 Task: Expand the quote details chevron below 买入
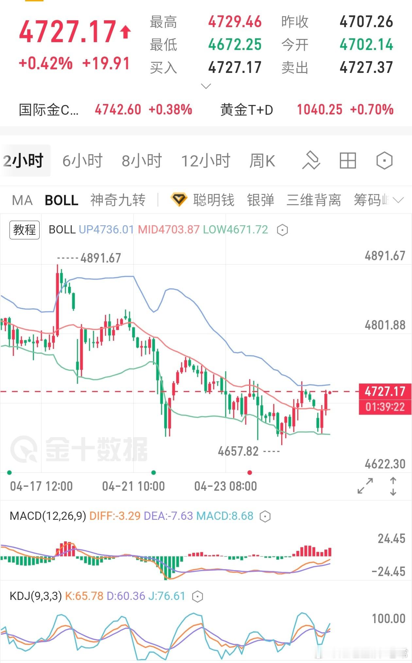pos(205,86)
